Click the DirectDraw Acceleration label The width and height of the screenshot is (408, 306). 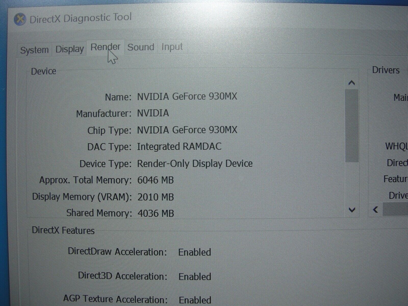point(117,252)
